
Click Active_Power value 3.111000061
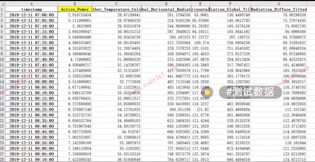[x=75, y=20]
